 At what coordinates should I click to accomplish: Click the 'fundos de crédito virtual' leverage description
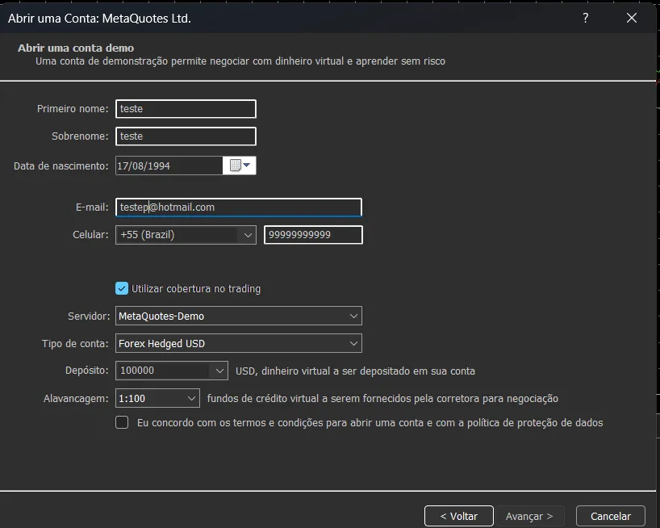382,398
